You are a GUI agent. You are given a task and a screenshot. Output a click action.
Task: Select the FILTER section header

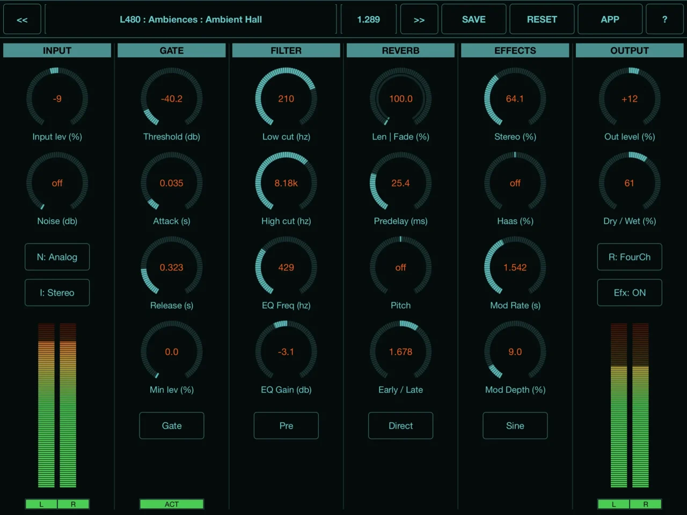point(286,50)
